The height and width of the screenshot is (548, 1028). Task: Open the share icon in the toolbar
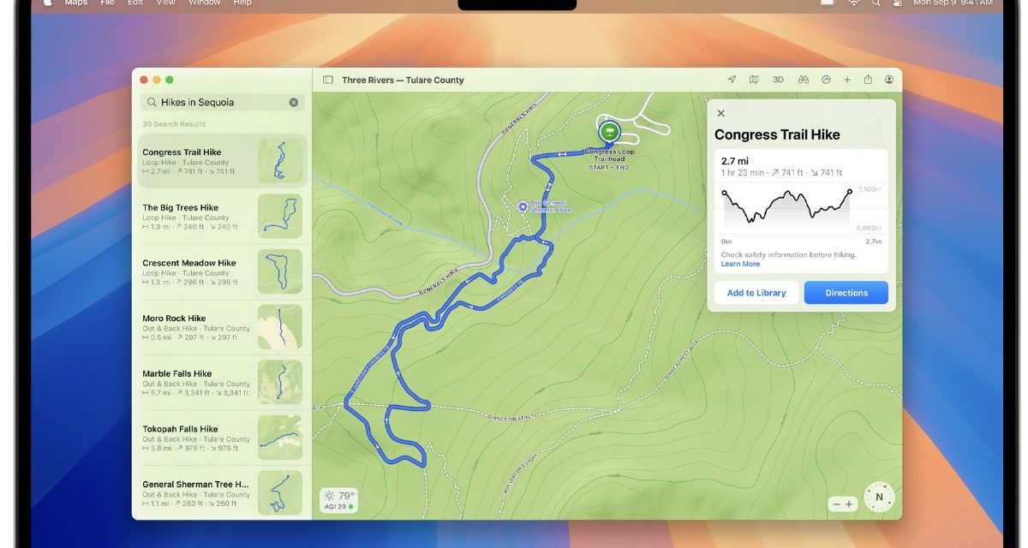coord(868,79)
